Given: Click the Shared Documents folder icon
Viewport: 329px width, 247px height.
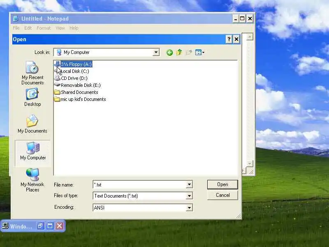Looking at the screenshot, I should tap(57, 92).
